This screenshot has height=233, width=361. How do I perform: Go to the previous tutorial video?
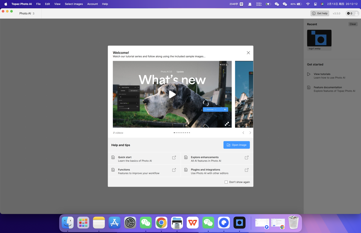243,133
